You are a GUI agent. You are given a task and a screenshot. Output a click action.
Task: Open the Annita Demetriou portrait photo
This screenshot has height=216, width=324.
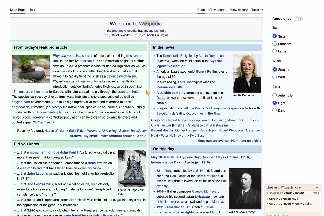(x=247, y=73)
